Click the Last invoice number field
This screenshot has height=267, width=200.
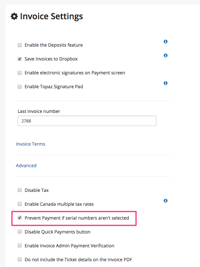[87, 121]
